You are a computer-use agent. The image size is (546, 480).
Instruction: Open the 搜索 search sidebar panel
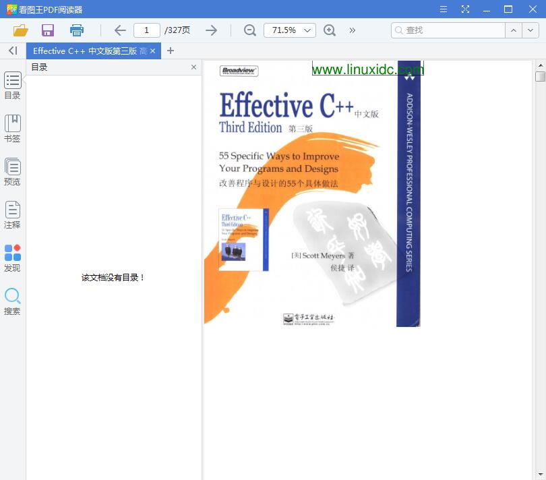click(x=13, y=301)
